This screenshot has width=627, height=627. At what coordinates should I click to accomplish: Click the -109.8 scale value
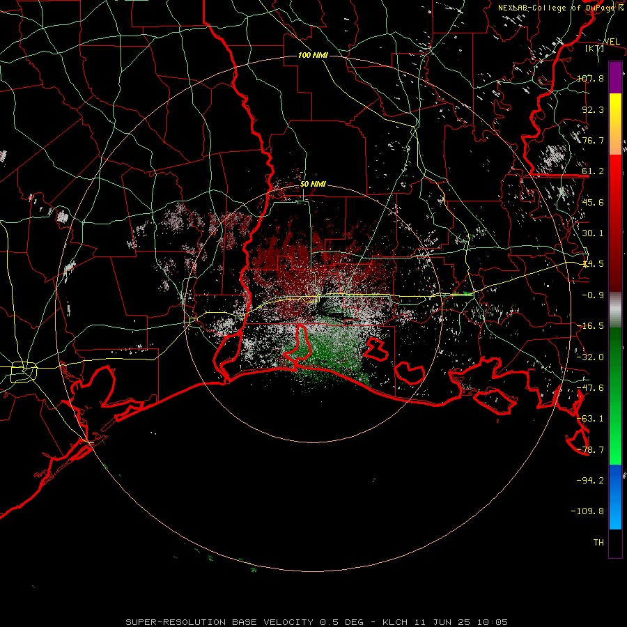[587, 511]
